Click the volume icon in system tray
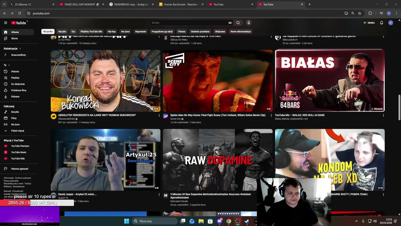 point(375,221)
